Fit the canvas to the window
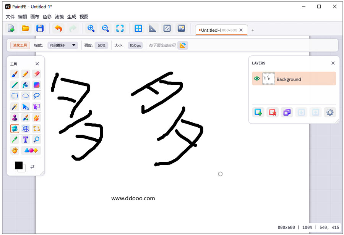Image resolution: width=344 pixels, height=235 pixels. tap(120, 29)
